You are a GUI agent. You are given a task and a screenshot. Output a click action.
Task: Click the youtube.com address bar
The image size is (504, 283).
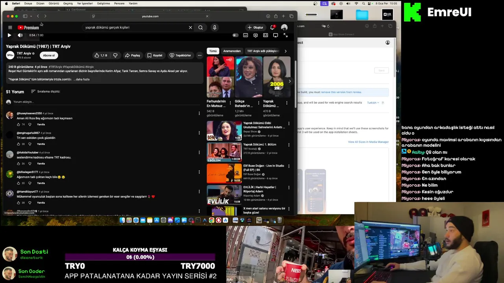[x=150, y=16]
